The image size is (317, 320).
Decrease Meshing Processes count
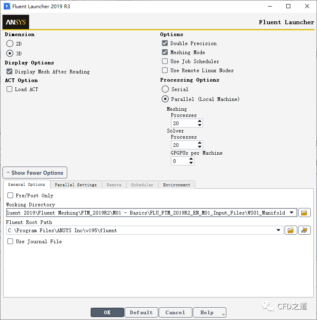(200, 125)
